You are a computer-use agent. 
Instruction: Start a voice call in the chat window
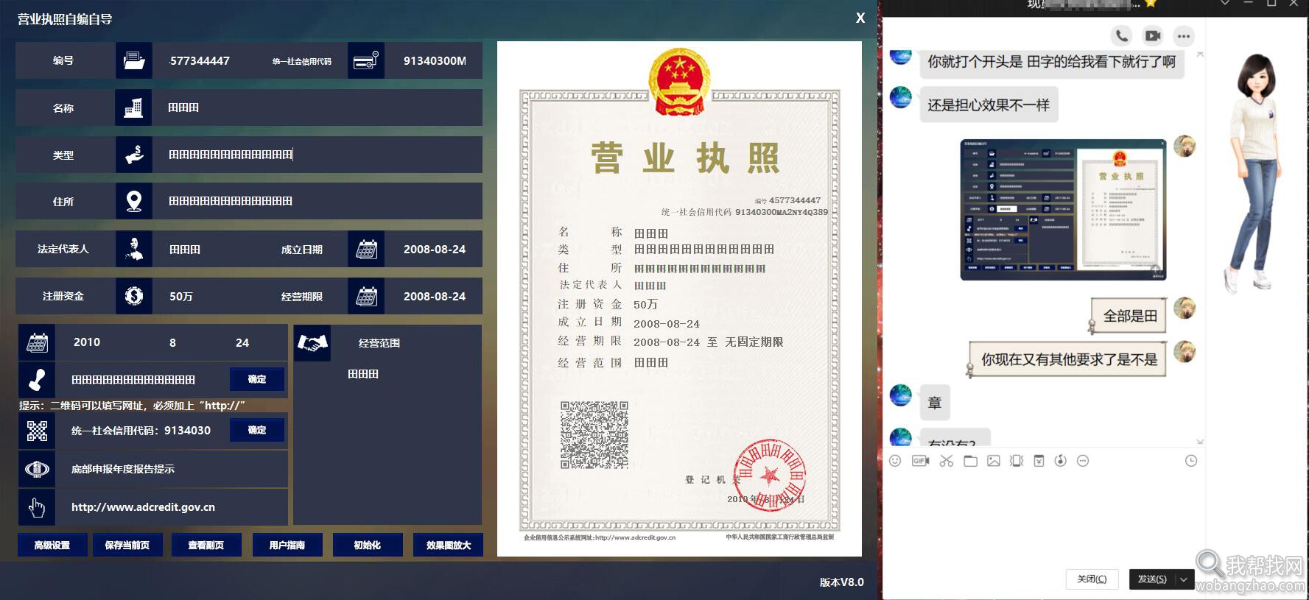click(x=1121, y=35)
